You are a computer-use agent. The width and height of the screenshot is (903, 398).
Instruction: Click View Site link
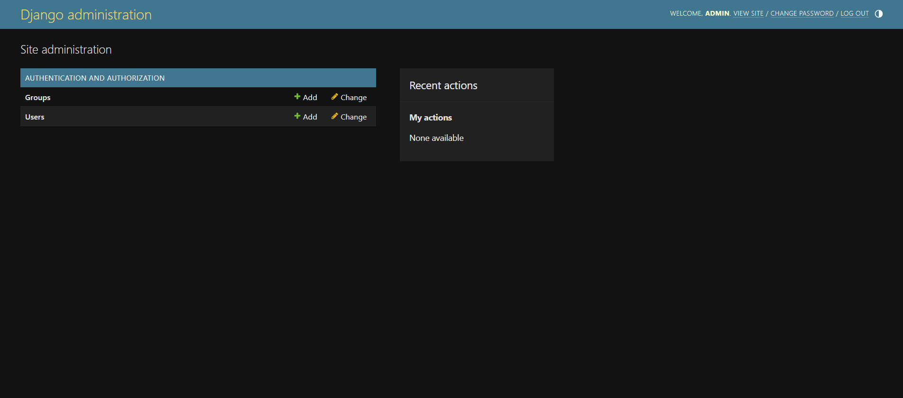[748, 13]
